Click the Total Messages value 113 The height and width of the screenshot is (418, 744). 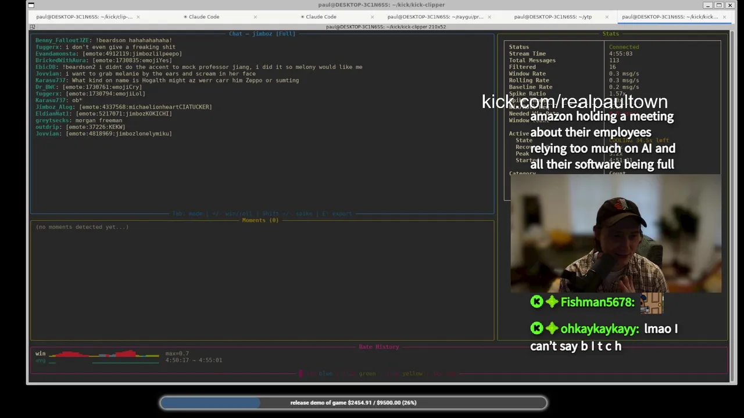click(614, 60)
